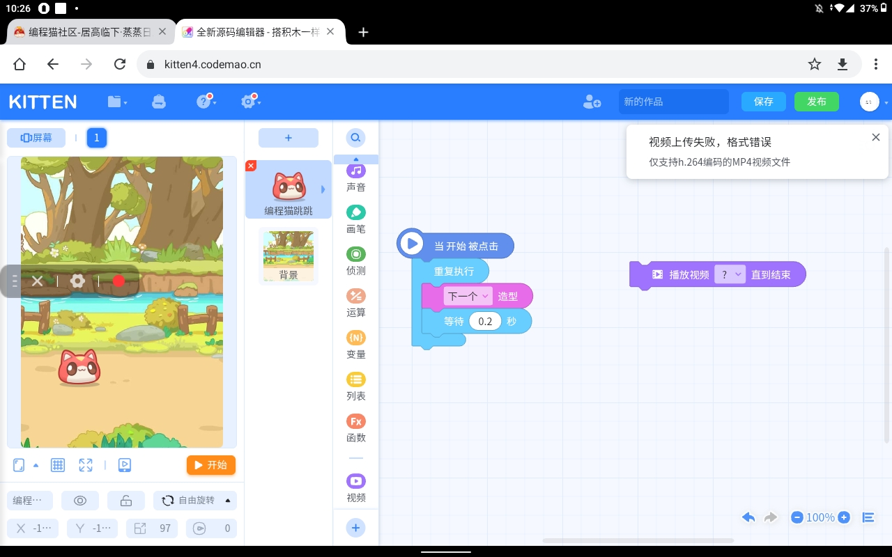Open the help question mark menu
The height and width of the screenshot is (557, 892).
point(205,102)
